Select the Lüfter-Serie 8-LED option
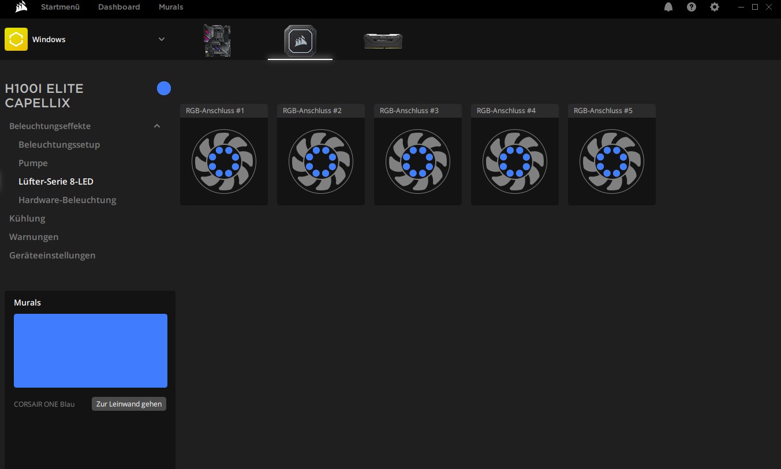Screen dimensions: 781x469 56,181
